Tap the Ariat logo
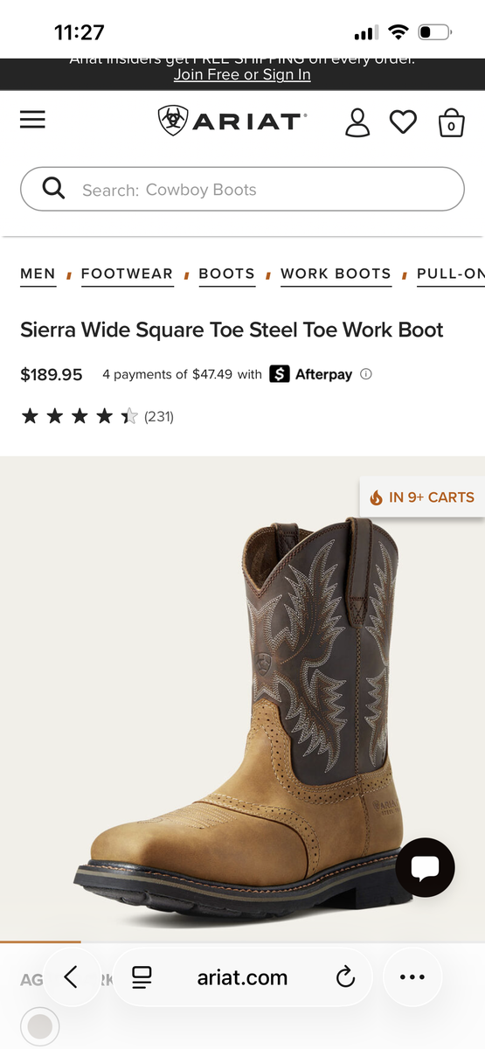The width and height of the screenshot is (485, 1049). coord(232,121)
